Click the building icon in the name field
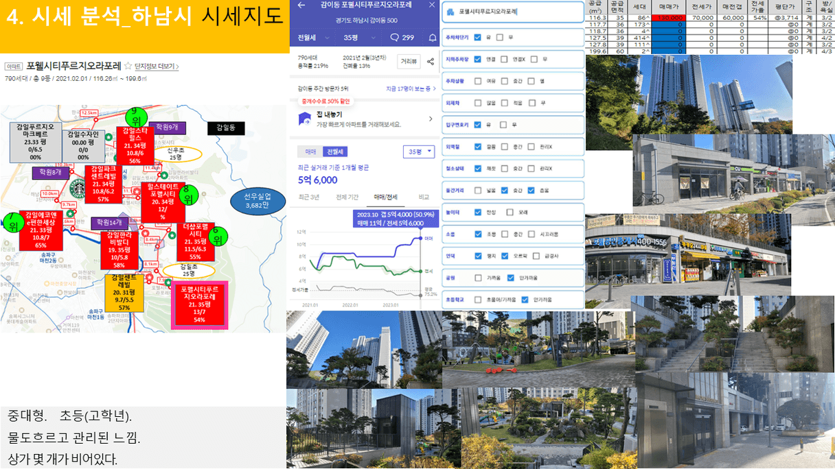This screenshot has height=469, width=835. coord(450,12)
